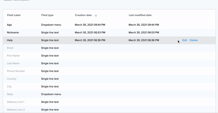The width and height of the screenshot is (218, 113).
Task: Choose the Email field label
Action: click(10, 48)
